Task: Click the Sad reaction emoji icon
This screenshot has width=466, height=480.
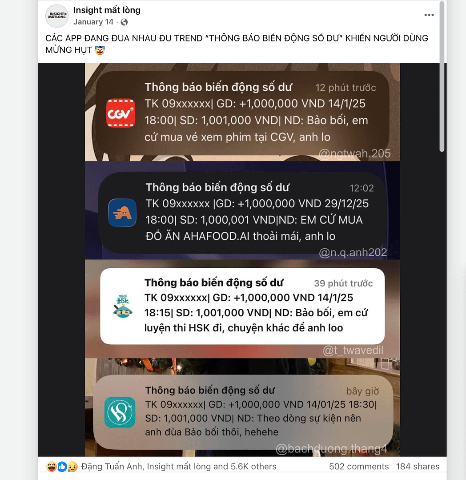Action: pyautogui.click(x=72, y=467)
